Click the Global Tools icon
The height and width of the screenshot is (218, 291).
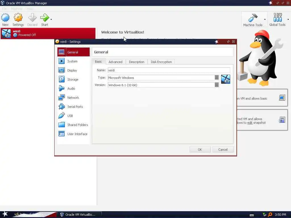pos(277,18)
